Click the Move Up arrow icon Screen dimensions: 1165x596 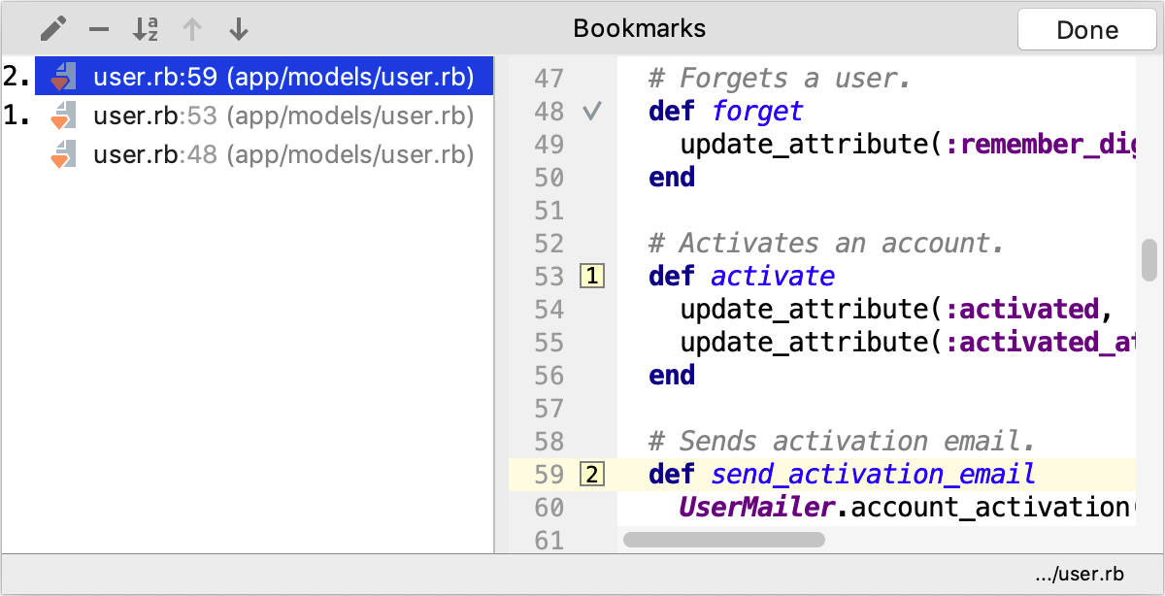pyautogui.click(x=192, y=29)
